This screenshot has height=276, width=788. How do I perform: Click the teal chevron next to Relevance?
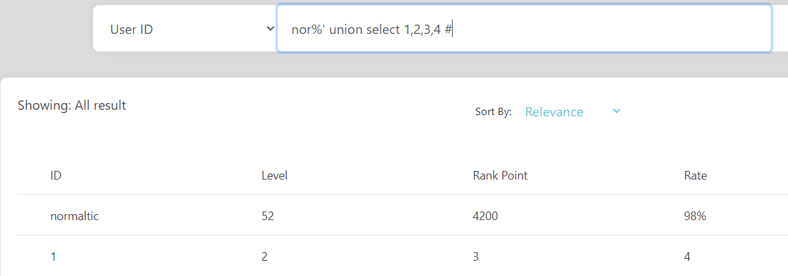pos(617,111)
